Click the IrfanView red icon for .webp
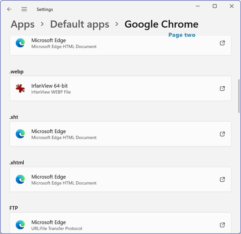241x234 pixels. 20,88
